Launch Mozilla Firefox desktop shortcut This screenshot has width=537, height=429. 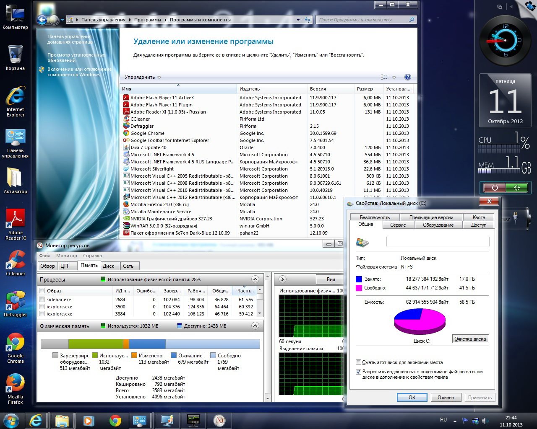15,389
